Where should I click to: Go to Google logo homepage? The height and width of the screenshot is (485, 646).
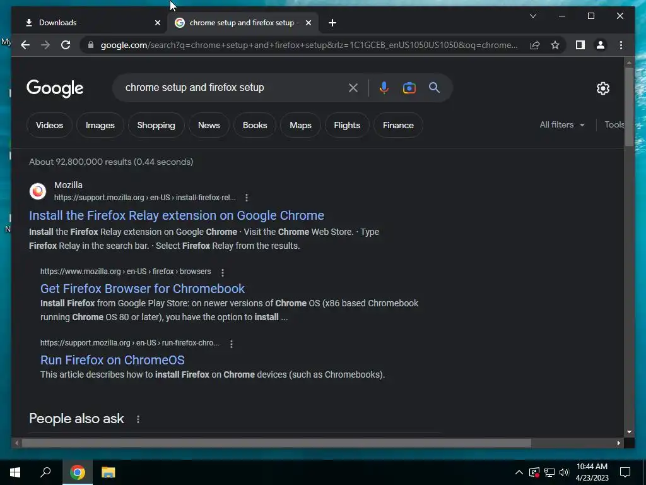coord(55,88)
